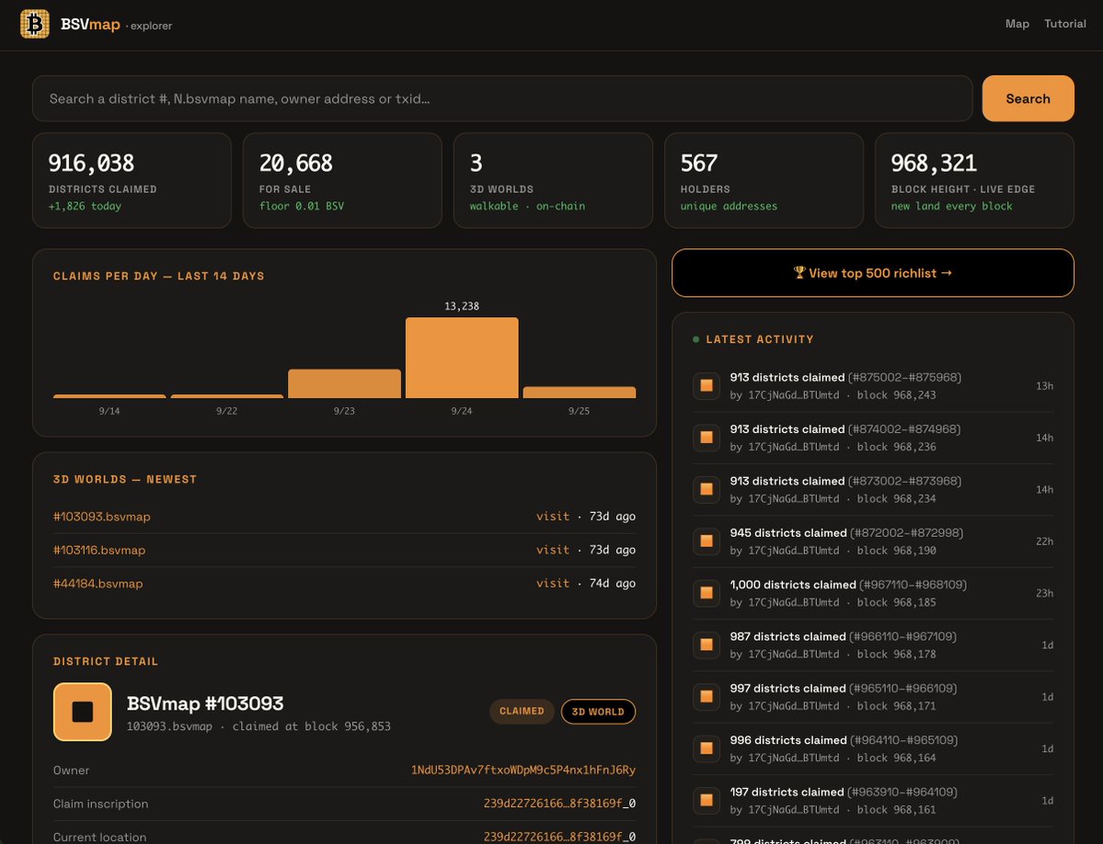The height and width of the screenshot is (844, 1103).
Task: Click '913 districts claimed' at block 968,243
Action: pos(787,377)
